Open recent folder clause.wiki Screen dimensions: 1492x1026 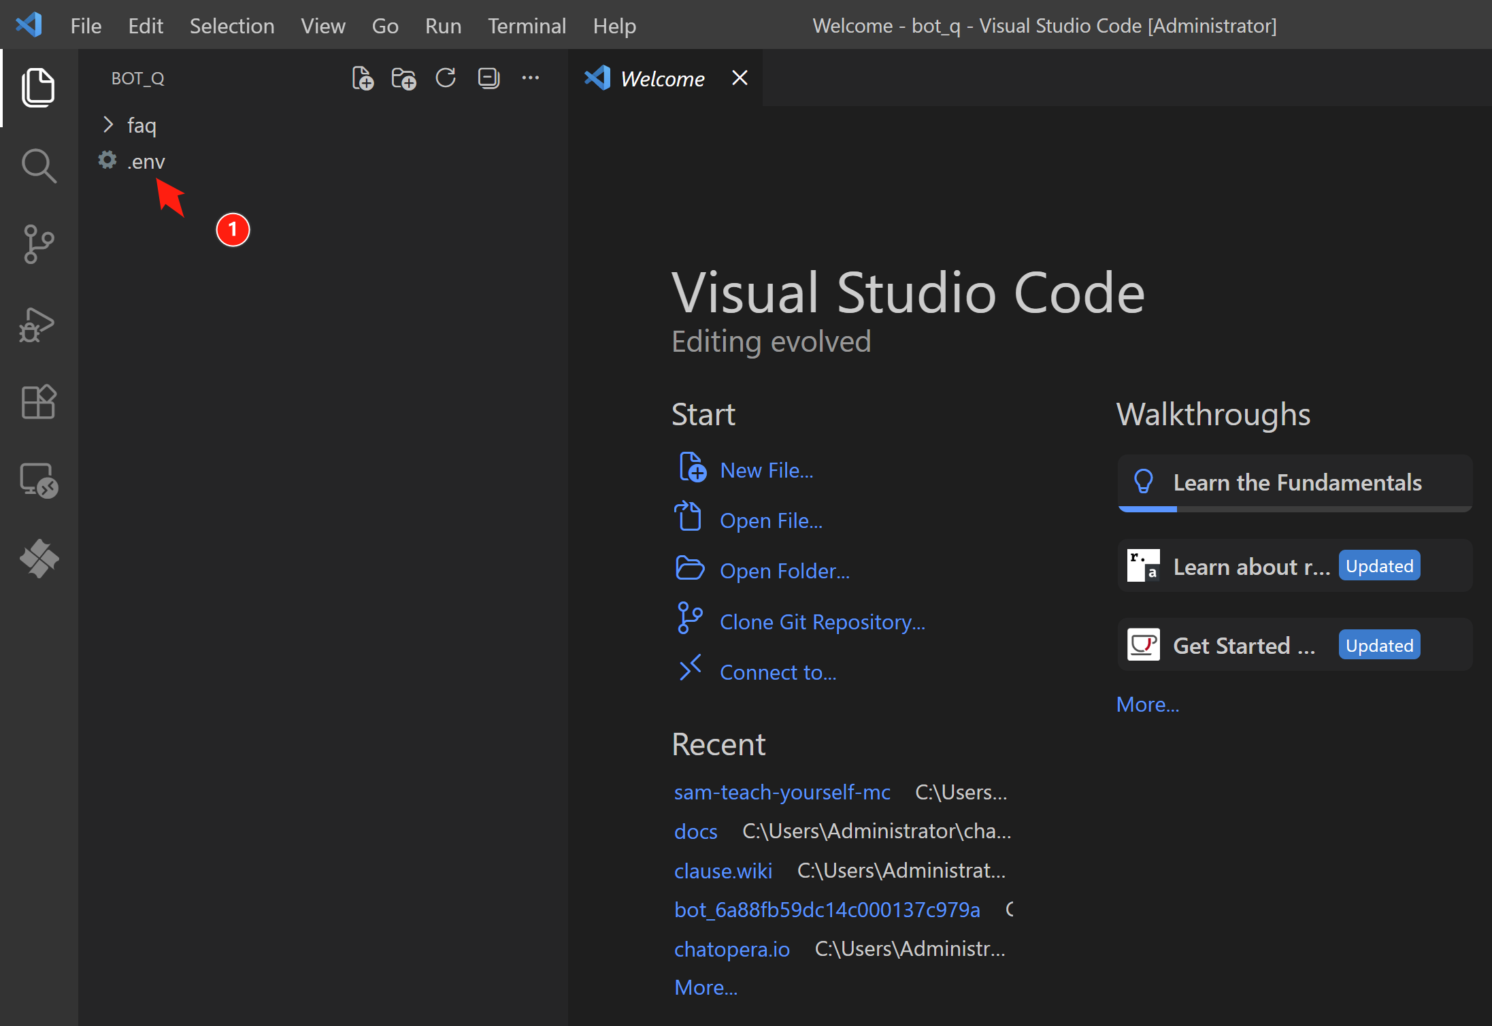point(723,870)
